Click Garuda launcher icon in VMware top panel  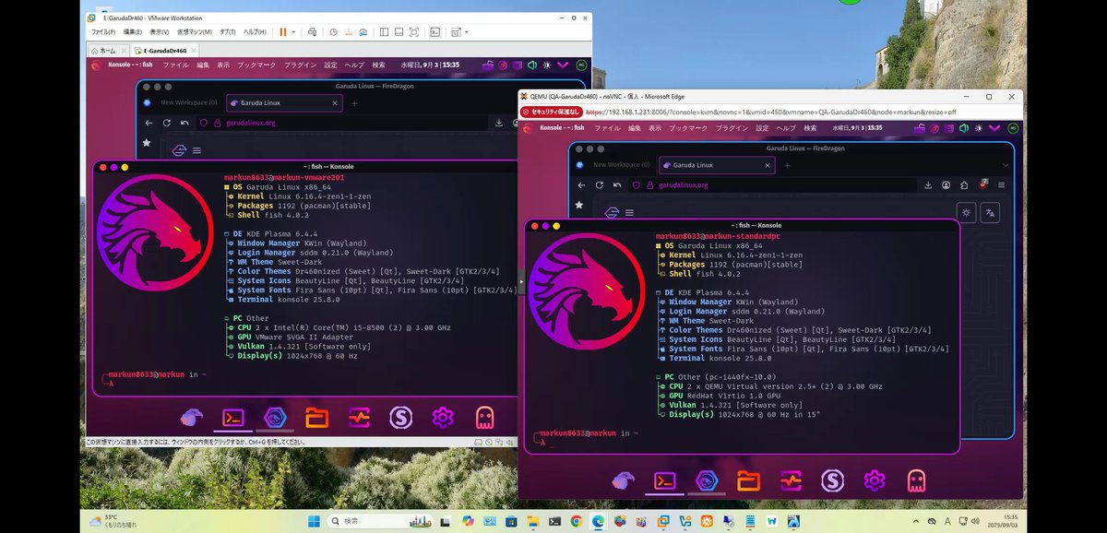(x=96, y=65)
